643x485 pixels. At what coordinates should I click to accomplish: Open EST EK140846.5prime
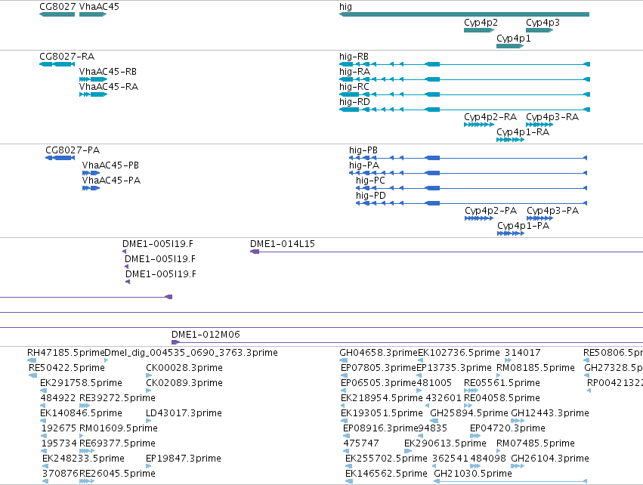coord(44,421)
